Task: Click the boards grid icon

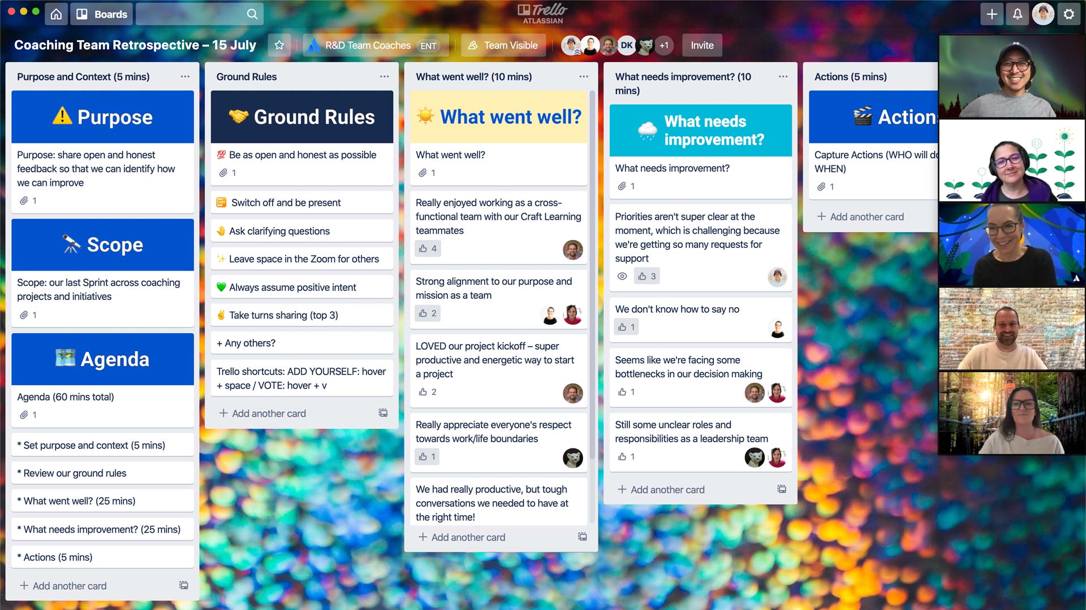Action: click(81, 12)
